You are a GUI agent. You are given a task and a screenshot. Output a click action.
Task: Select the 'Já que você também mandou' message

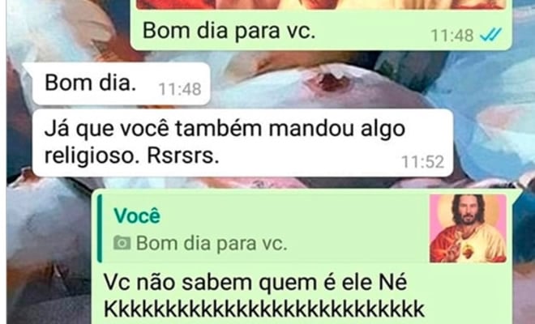[242, 143]
